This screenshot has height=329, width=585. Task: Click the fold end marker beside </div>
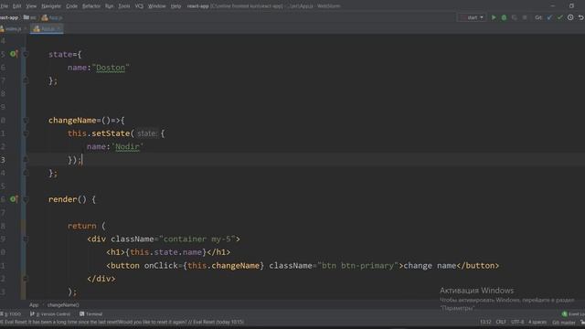click(x=26, y=279)
